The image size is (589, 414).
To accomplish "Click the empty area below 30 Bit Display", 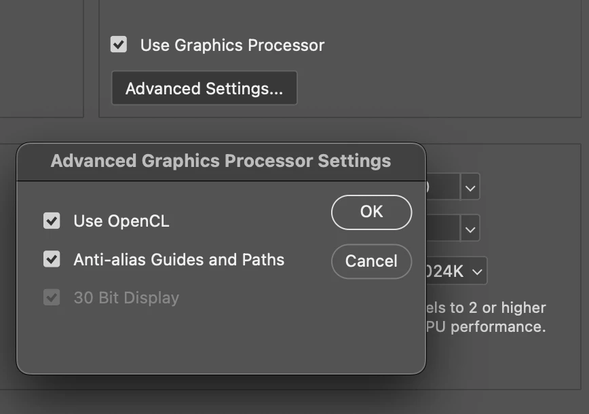I will (170, 339).
